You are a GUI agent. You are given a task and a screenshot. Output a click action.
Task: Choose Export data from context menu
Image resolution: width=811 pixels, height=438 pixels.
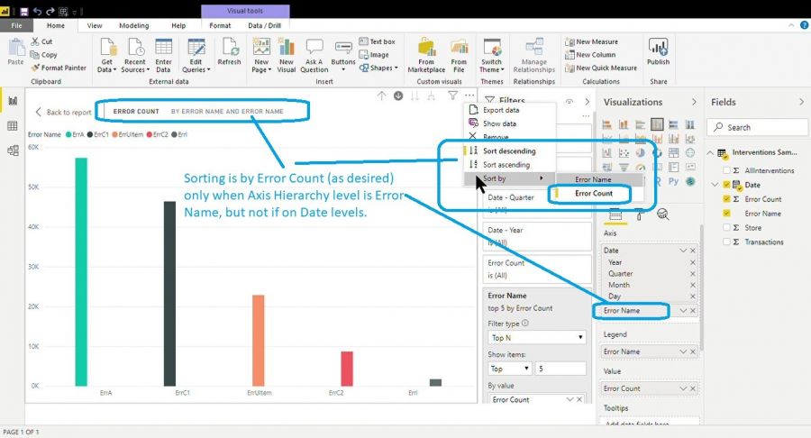point(501,110)
